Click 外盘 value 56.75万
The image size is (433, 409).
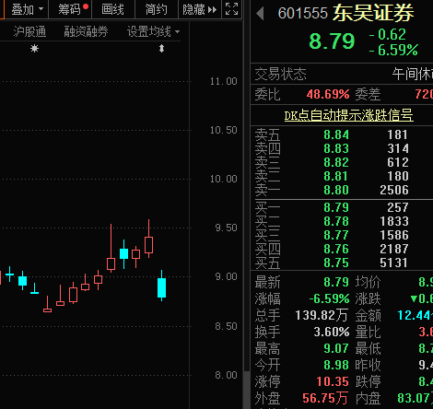(325, 398)
